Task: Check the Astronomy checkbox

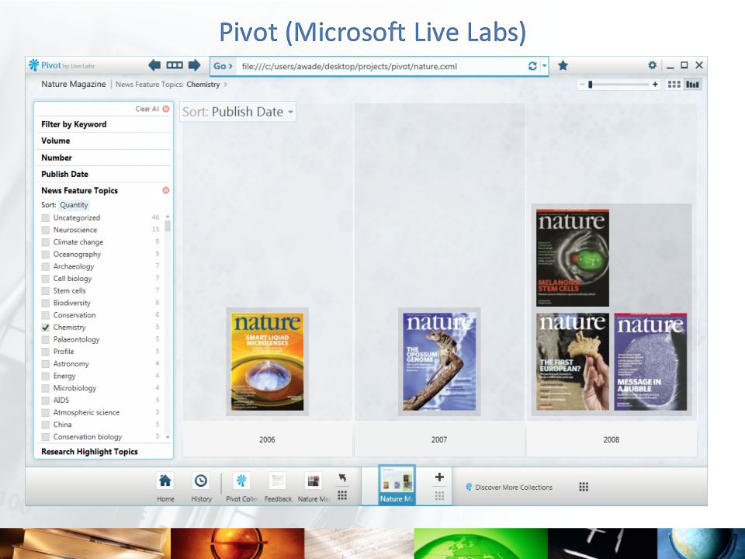Action: click(46, 364)
